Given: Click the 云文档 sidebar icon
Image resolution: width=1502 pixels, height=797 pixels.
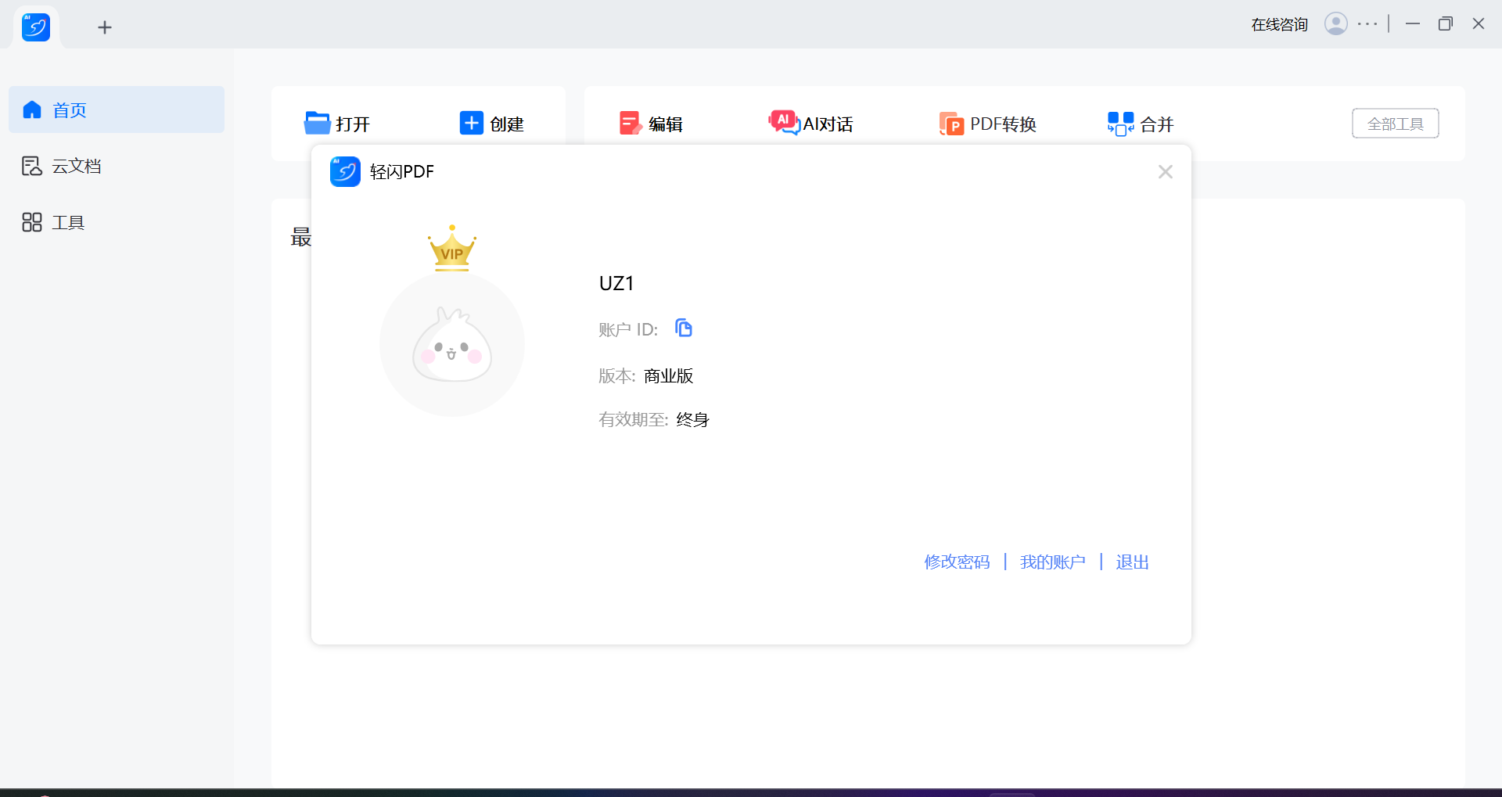Looking at the screenshot, I should [x=32, y=166].
